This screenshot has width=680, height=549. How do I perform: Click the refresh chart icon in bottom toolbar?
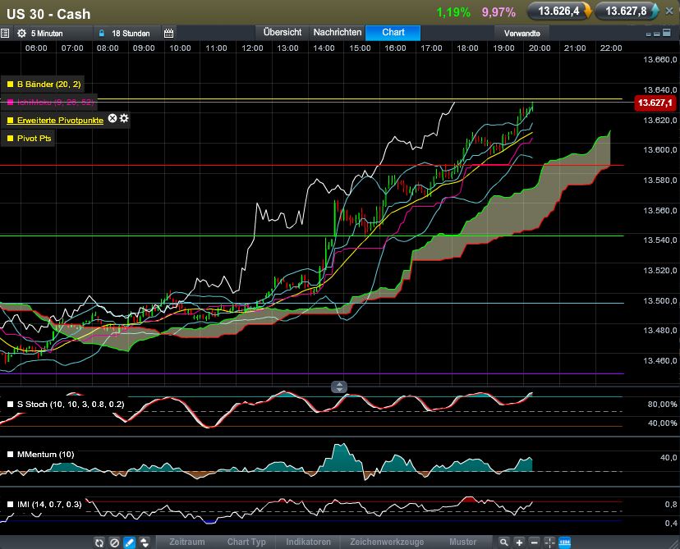pyautogui.click(x=99, y=542)
